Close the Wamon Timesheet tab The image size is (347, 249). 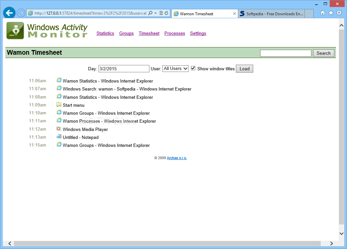click(234, 14)
